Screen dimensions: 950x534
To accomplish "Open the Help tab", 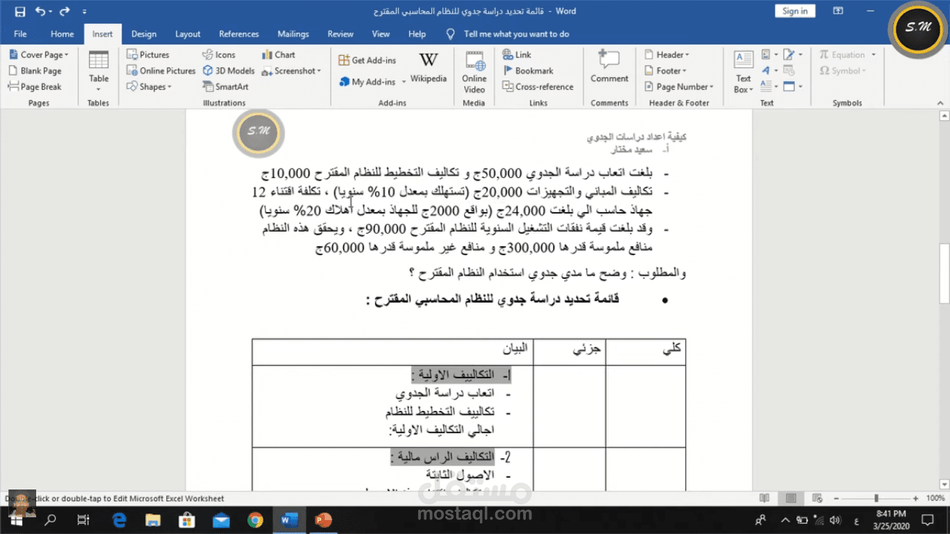I will coord(417,34).
